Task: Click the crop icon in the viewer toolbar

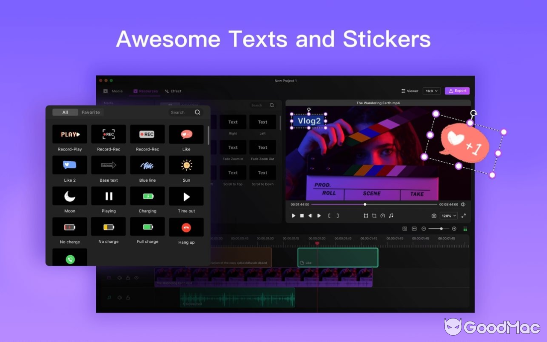Action: (x=373, y=215)
